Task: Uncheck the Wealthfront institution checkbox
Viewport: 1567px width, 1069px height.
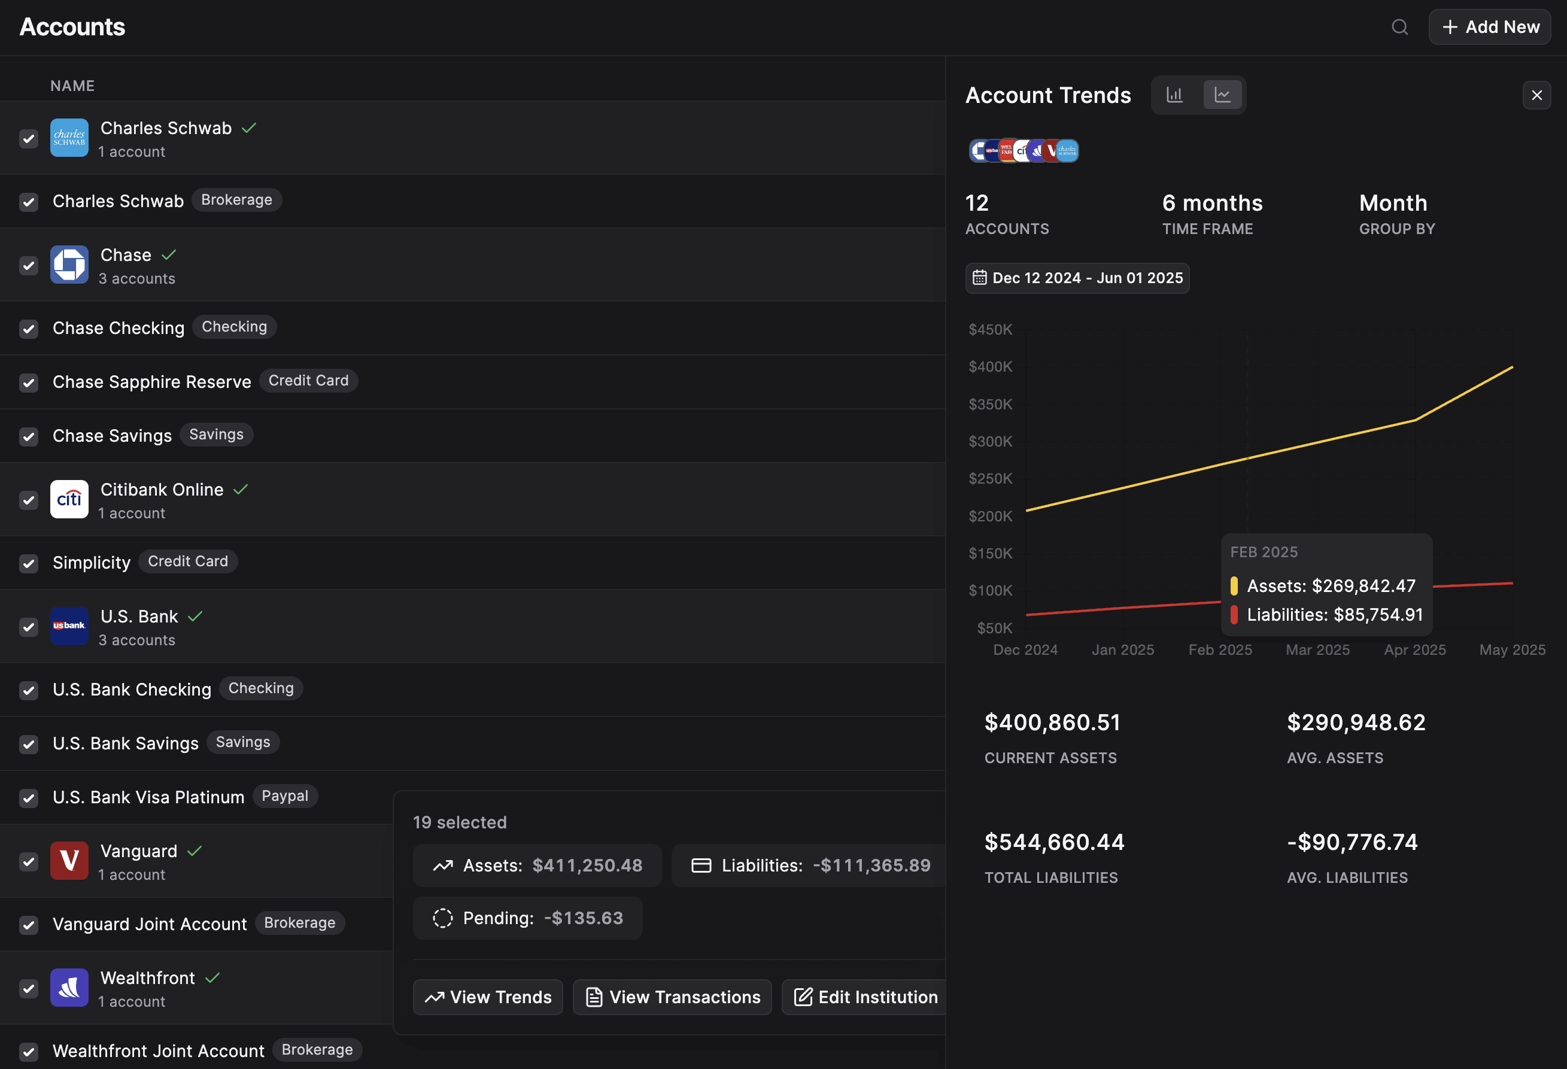Action: (28, 988)
